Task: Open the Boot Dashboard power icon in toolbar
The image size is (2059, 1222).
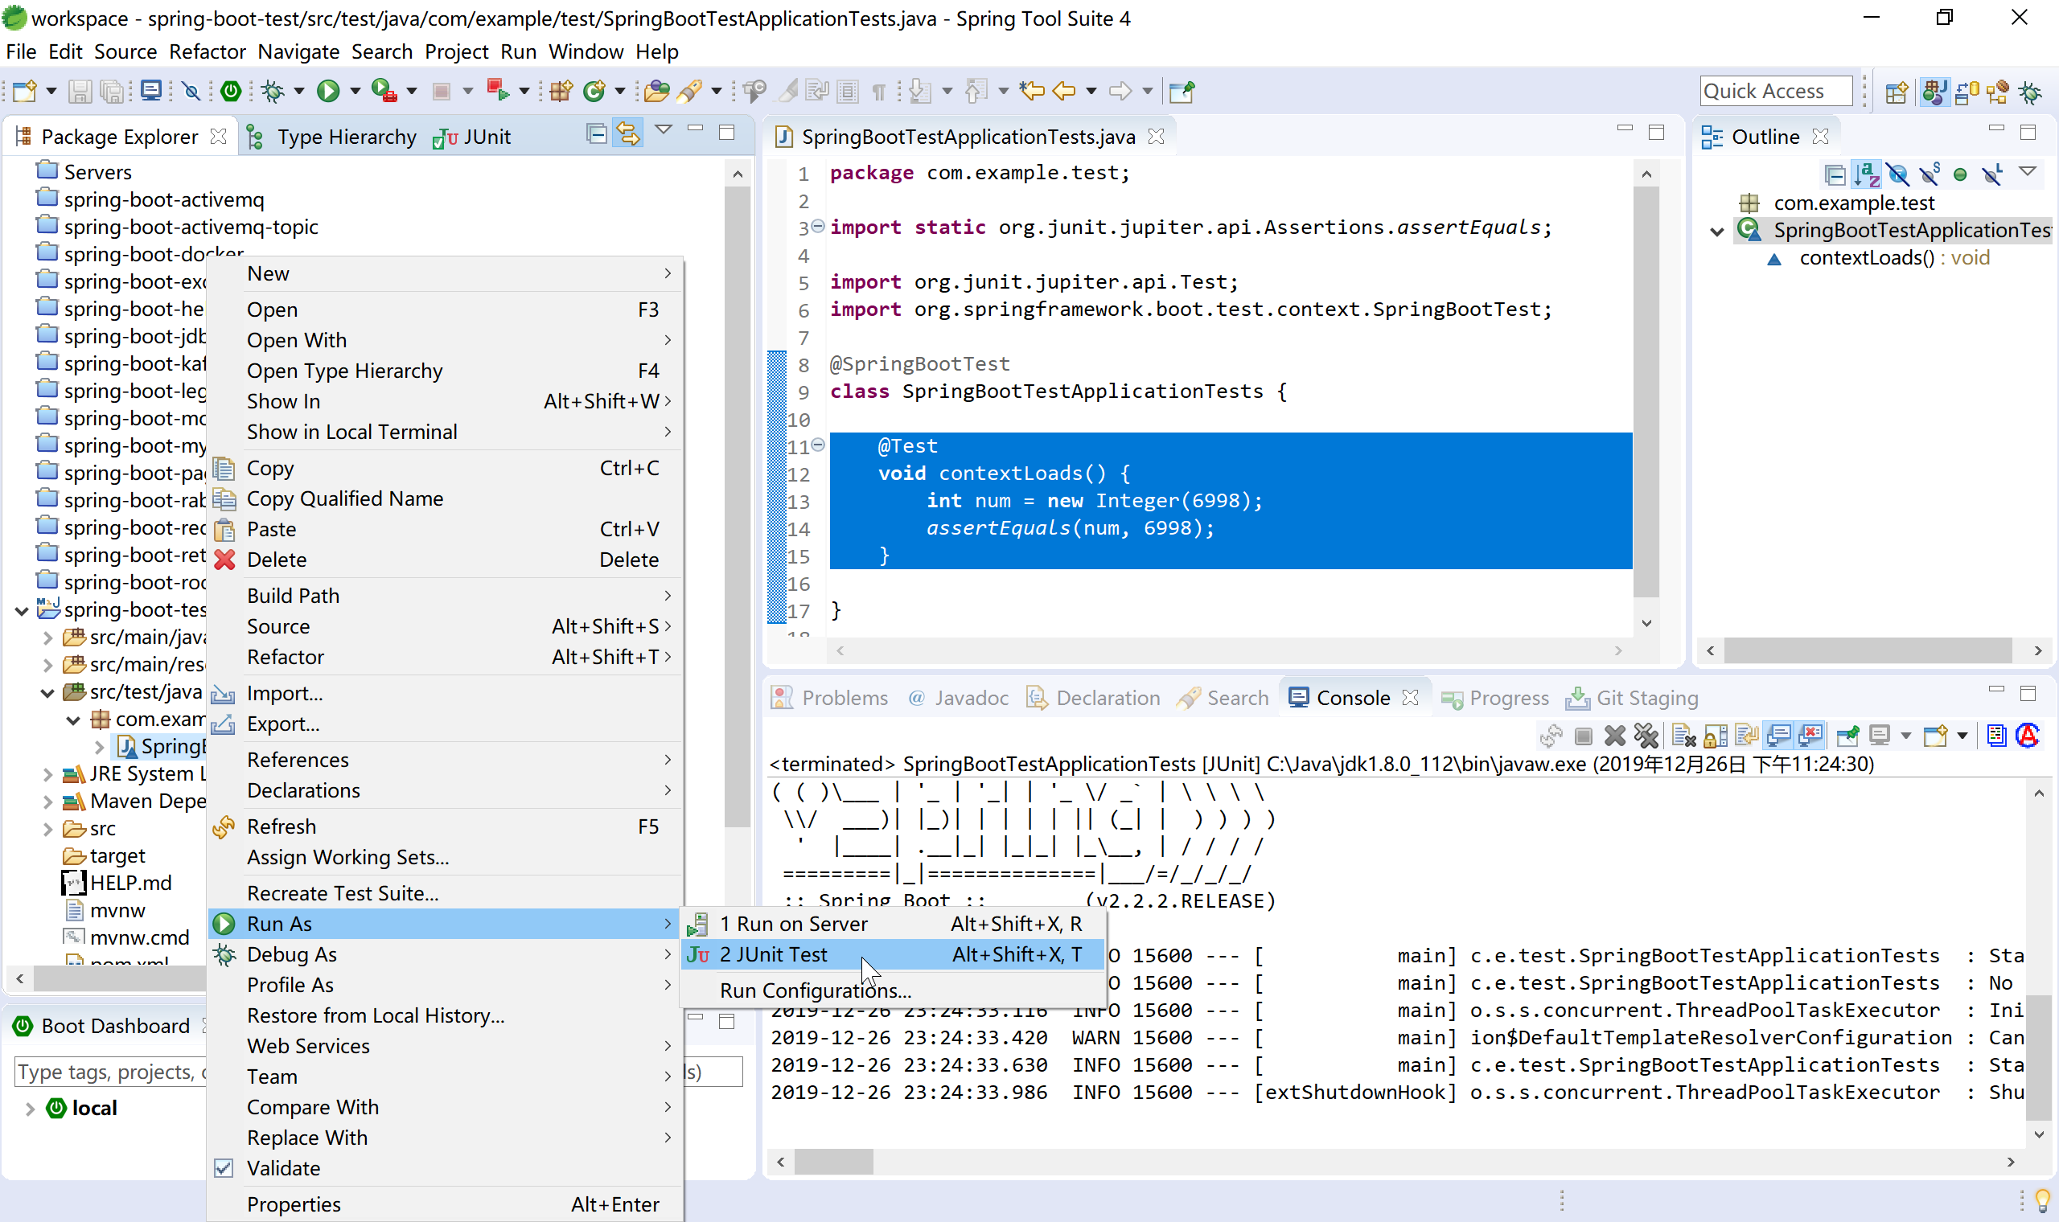Action: [231, 91]
